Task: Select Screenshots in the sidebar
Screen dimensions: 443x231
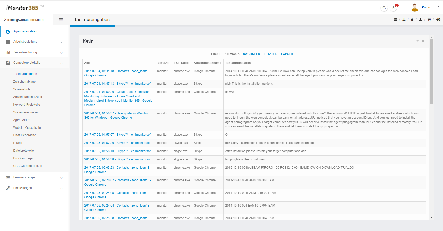Action: coord(22,89)
